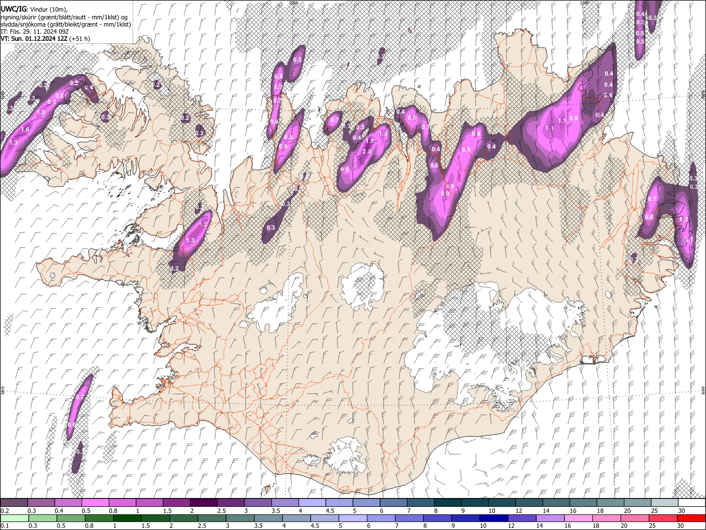This screenshot has width=706, height=530.
Task: Click the 9 swatch in lower legend row
Action: (x=465, y=518)
